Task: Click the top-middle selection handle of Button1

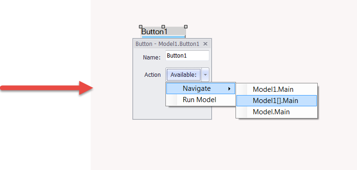Action: coord(163,27)
